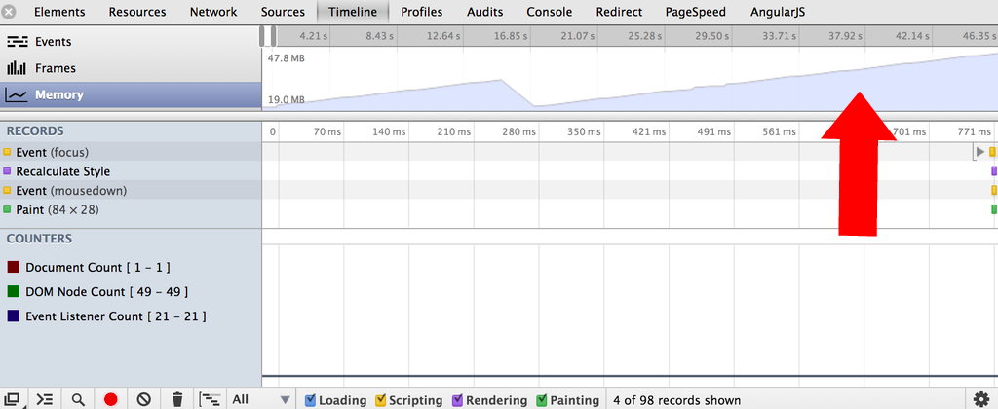Click the DOM Node Count green swatch
Image resolution: width=998 pixels, height=409 pixels.
pos(14,291)
